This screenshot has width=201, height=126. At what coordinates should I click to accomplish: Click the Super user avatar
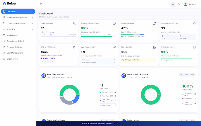185,4
